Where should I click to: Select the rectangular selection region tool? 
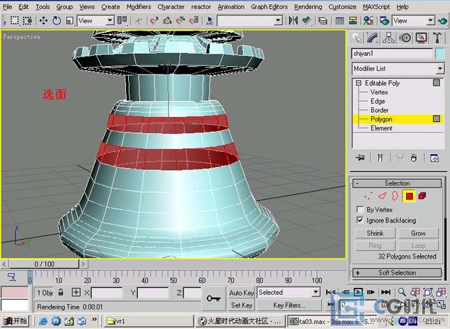tap(15, 21)
